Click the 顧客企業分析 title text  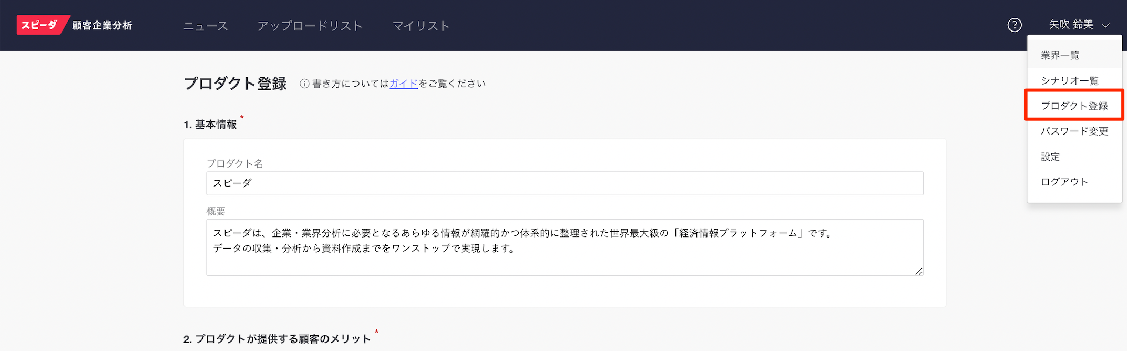tap(102, 25)
